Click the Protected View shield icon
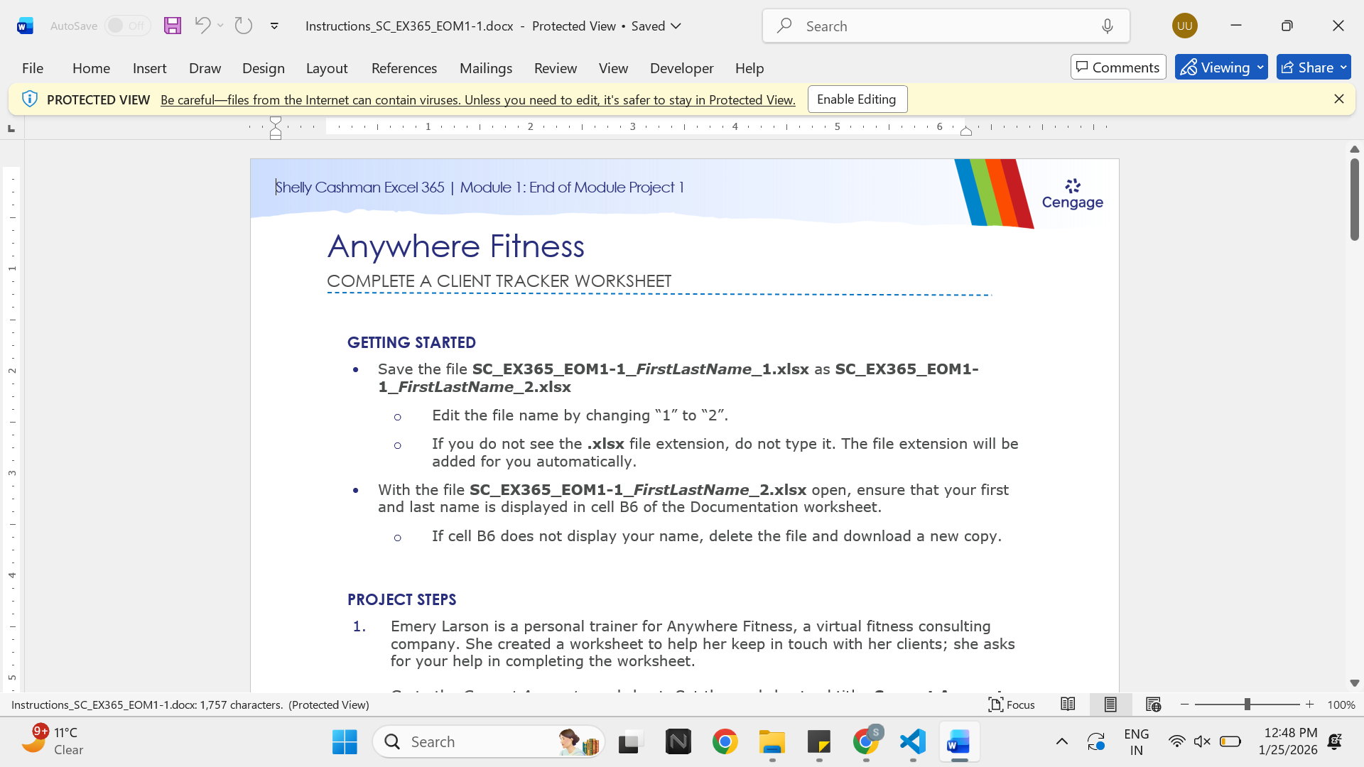Viewport: 1364px width, 767px height. click(x=29, y=99)
